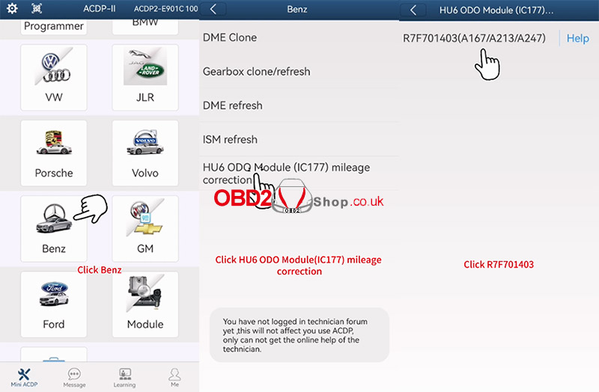The image size is (599, 392).
Task: Open the Ford brand tile
Action: tap(54, 303)
